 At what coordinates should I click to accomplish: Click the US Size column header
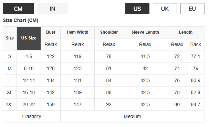29,38
